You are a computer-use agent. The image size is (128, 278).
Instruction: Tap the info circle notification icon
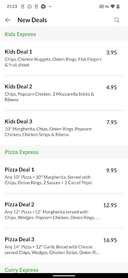(x=29, y=7)
